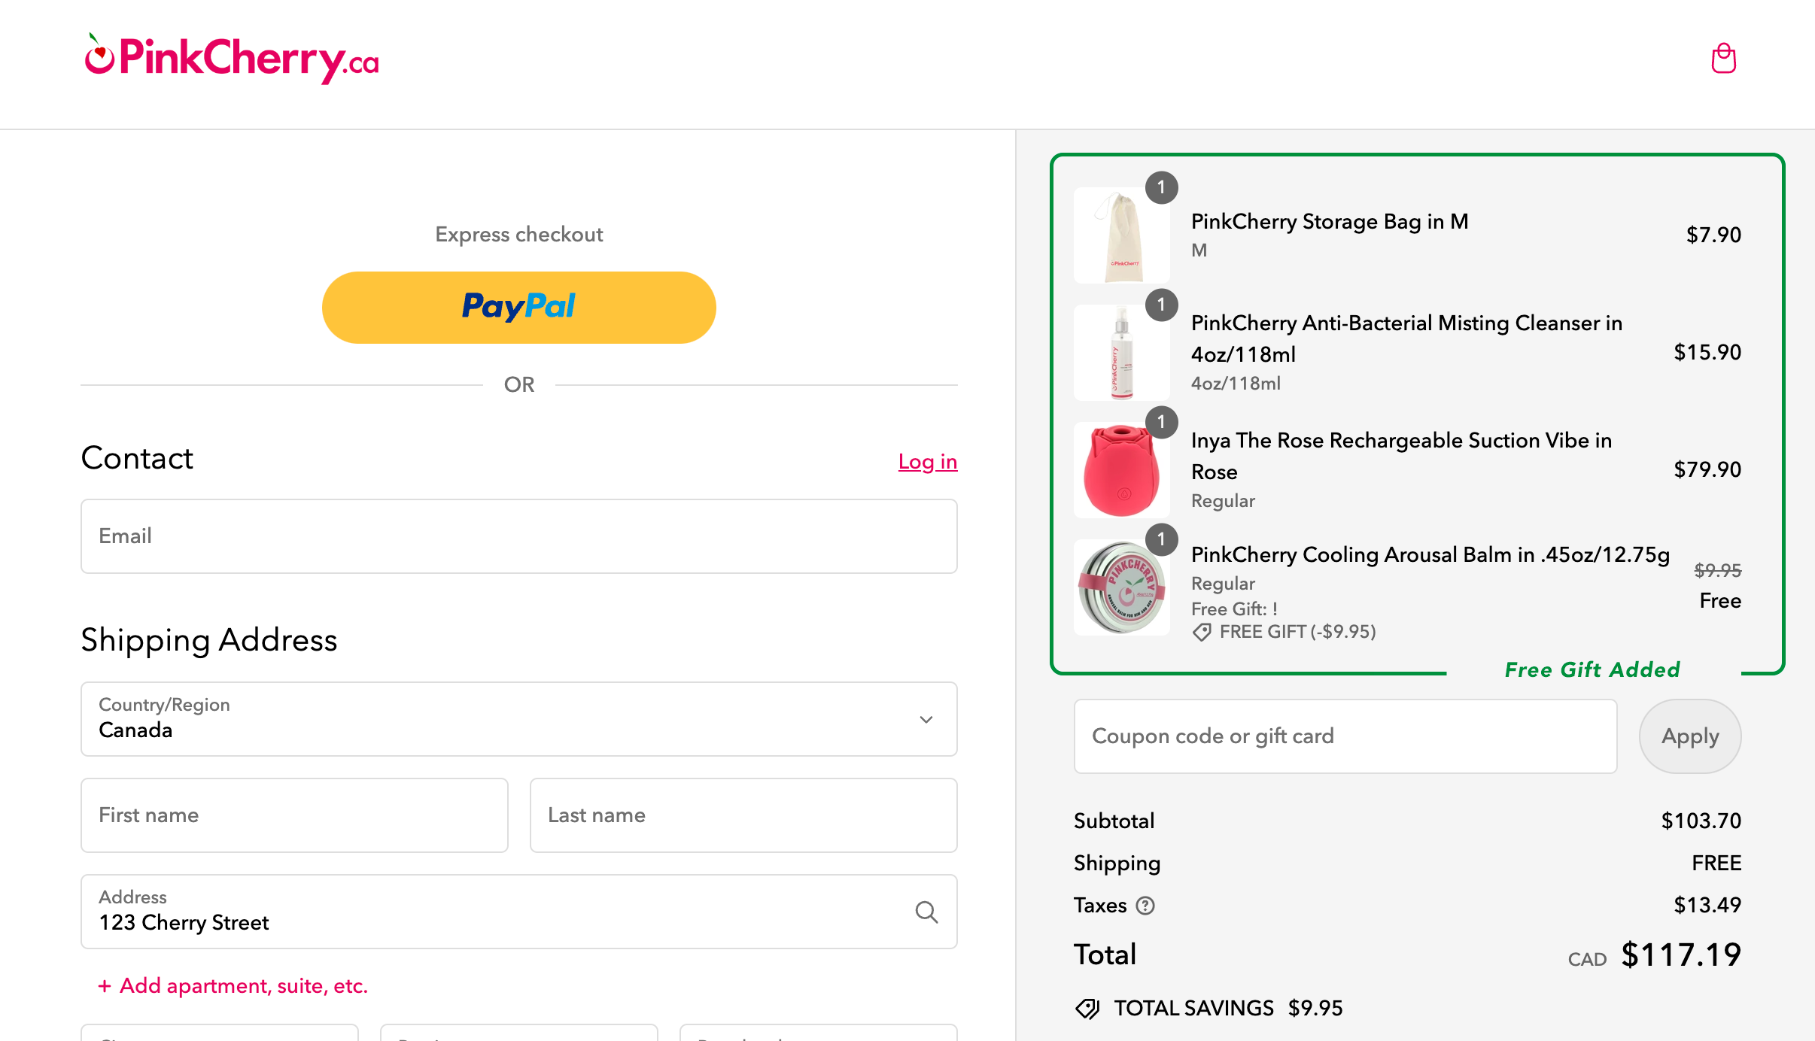This screenshot has height=1041, width=1815.
Task: Select the Country/Region Canada dropdown
Action: 518,719
